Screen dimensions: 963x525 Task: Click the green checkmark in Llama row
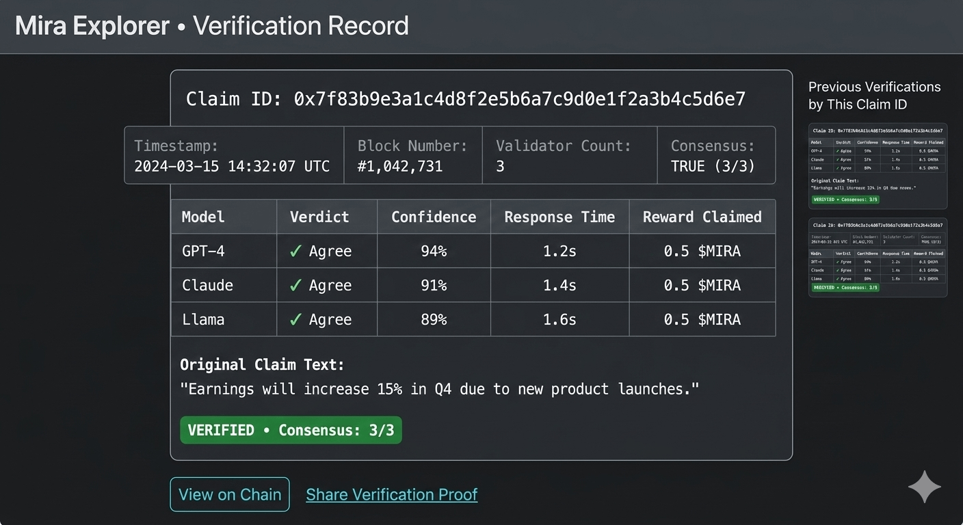tap(295, 319)
